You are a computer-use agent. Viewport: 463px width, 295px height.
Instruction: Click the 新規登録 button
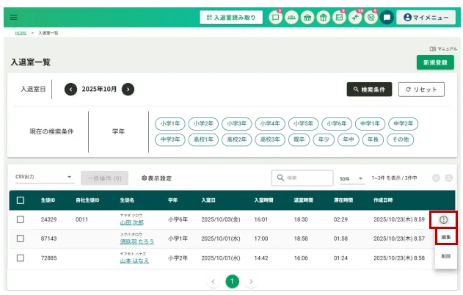[434, 62]
